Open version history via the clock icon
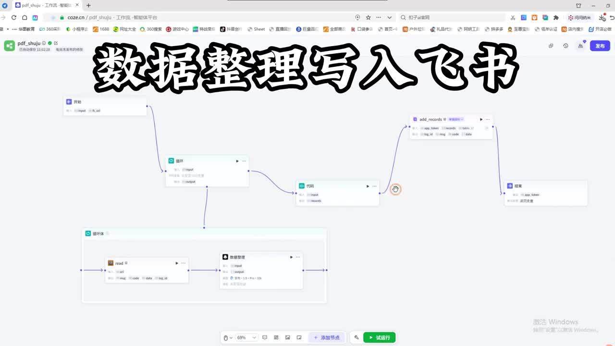The height and width of the screenshot is (346, 615). pyautogui.click(x=565, y=46)
